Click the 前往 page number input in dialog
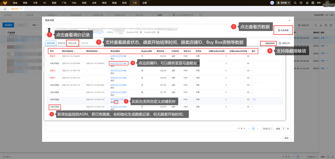The width and height of the screenshot is (335, 159). point(283,129)
